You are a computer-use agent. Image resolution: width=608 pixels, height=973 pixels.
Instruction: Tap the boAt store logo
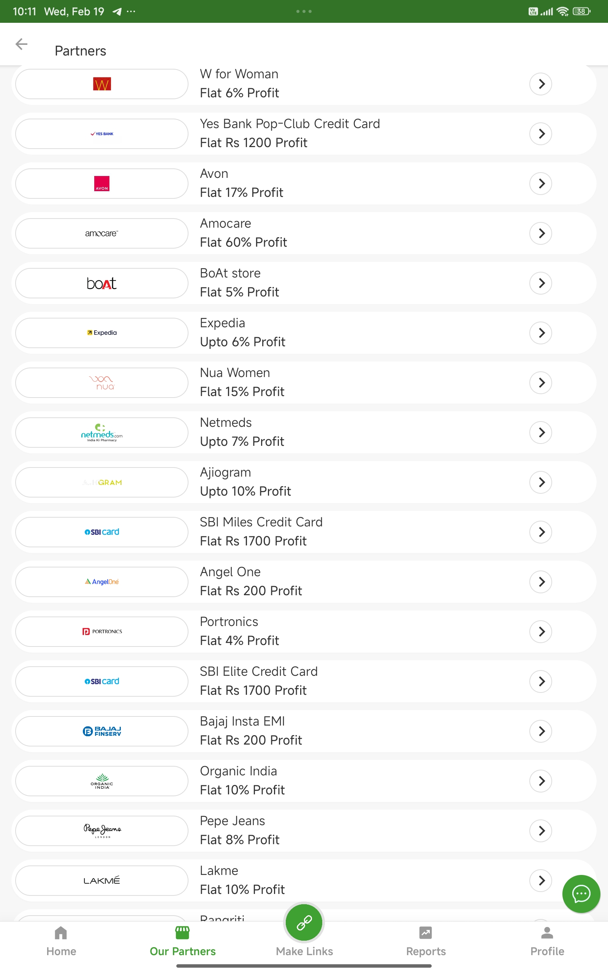[102, 283]
